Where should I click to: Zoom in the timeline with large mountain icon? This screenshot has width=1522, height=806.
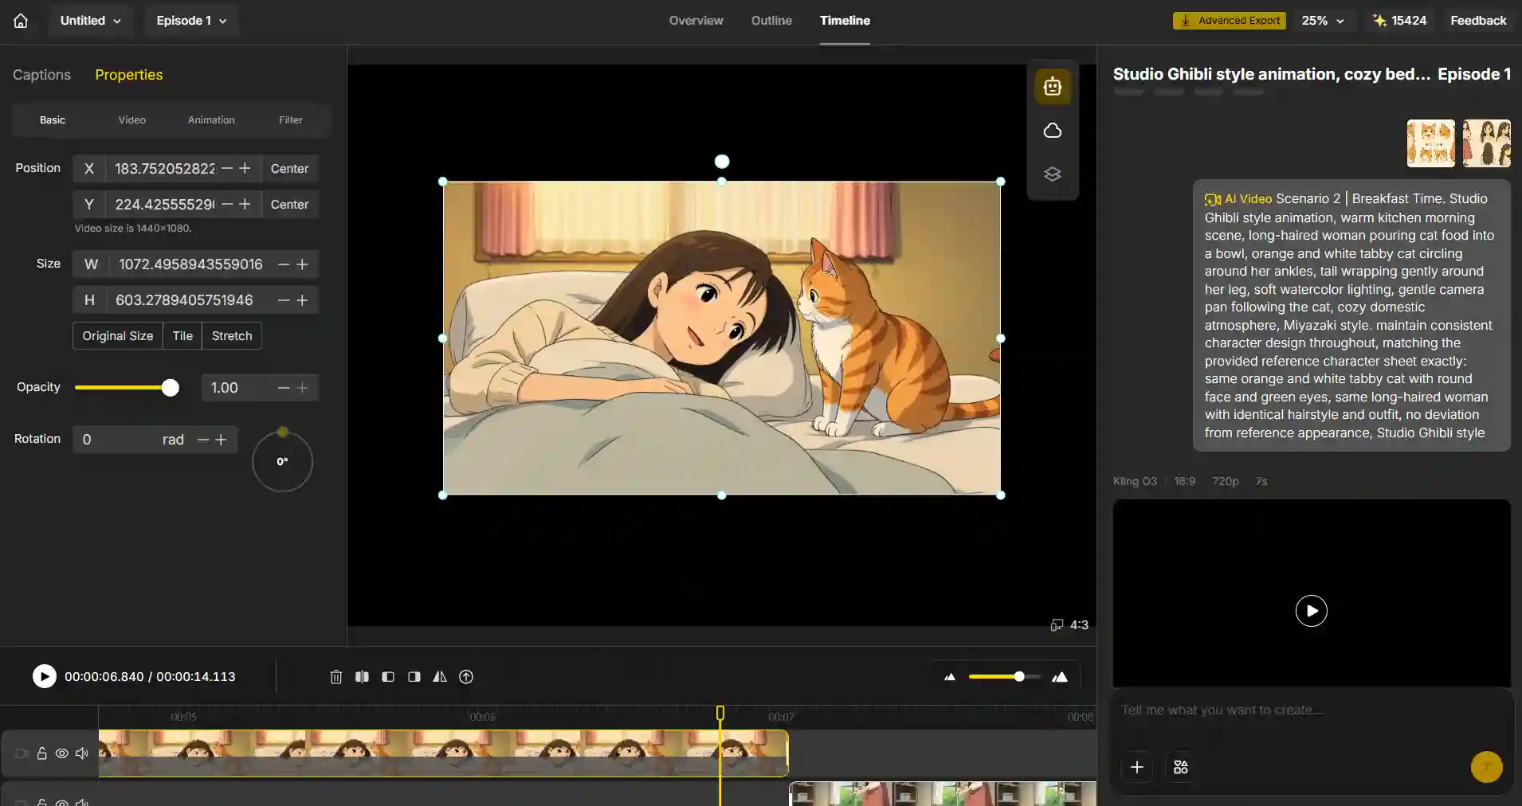pos(1060,677)
